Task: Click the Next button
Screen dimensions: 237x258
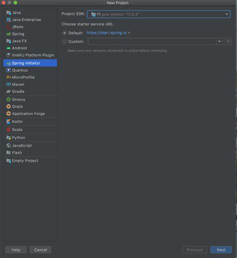Action: 221,250
